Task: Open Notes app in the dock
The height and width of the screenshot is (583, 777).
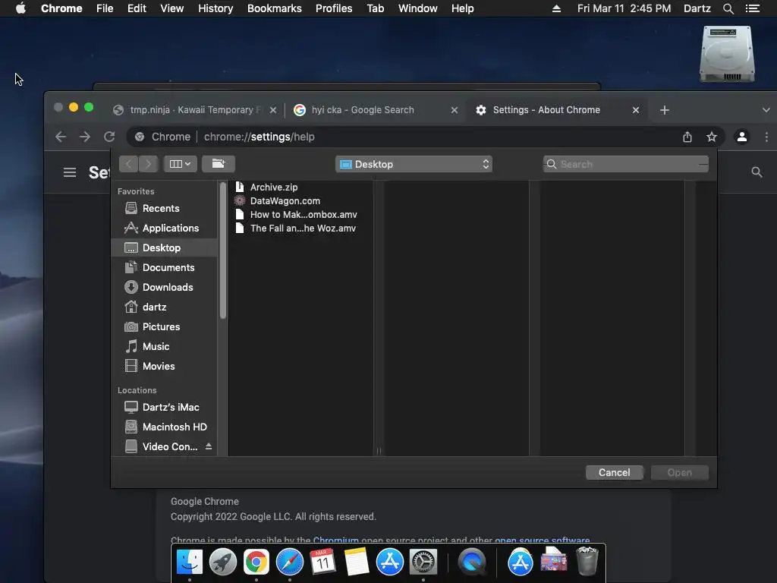Action: (357, 563)
